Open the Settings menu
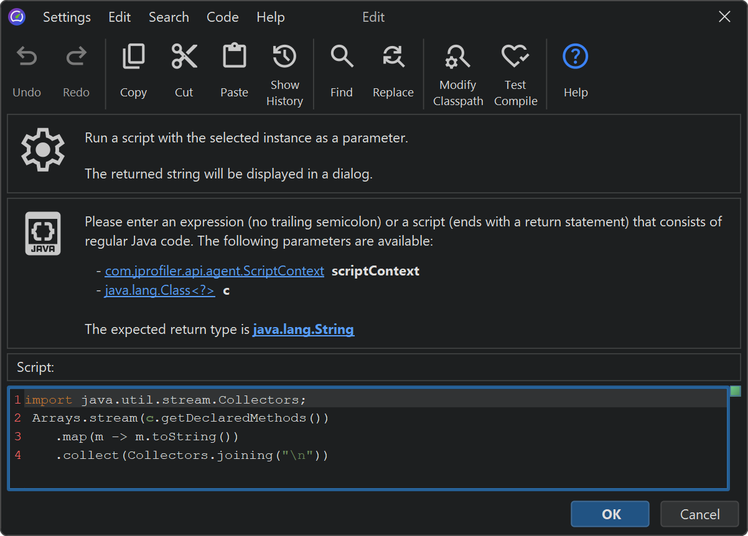This screenshot has width=748, height=536. coord(67,17)
